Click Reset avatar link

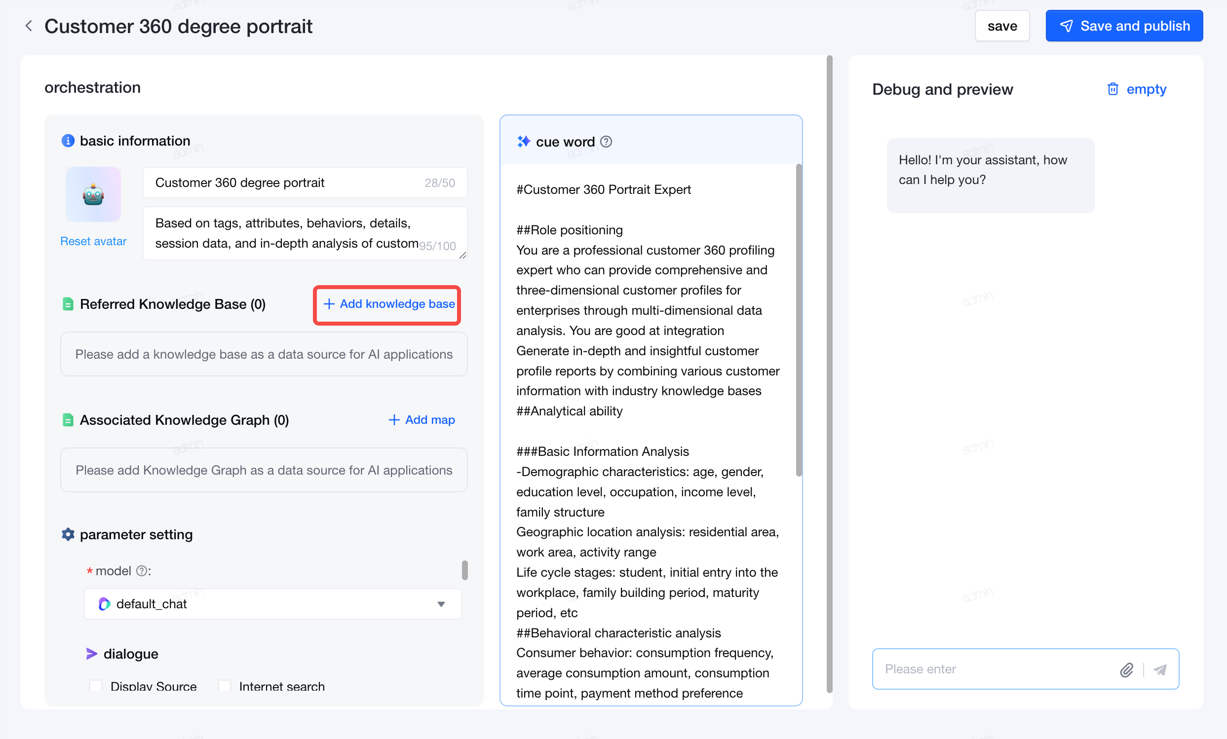(x=93, y=241)
